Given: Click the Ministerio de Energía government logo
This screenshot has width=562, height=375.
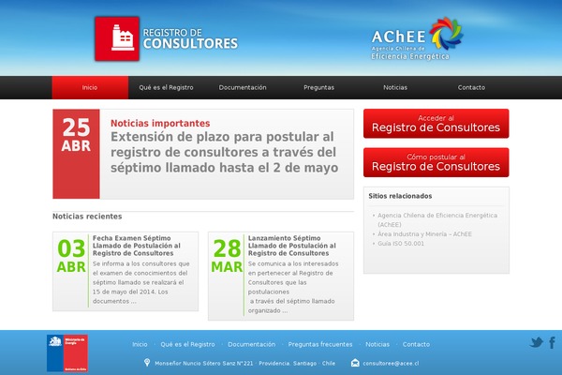Looking at the screenshot, I should click(67, 353).
